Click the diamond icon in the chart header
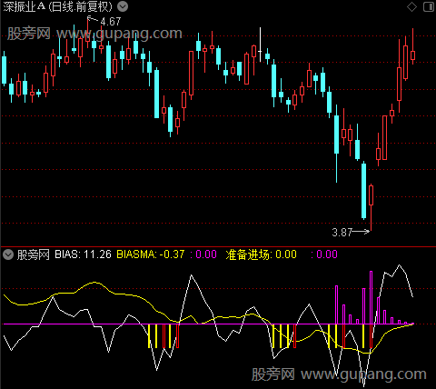This screenshot has height=389, width=436. pos(411,6)
